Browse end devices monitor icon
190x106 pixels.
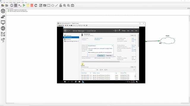click(x=3, y=22)
